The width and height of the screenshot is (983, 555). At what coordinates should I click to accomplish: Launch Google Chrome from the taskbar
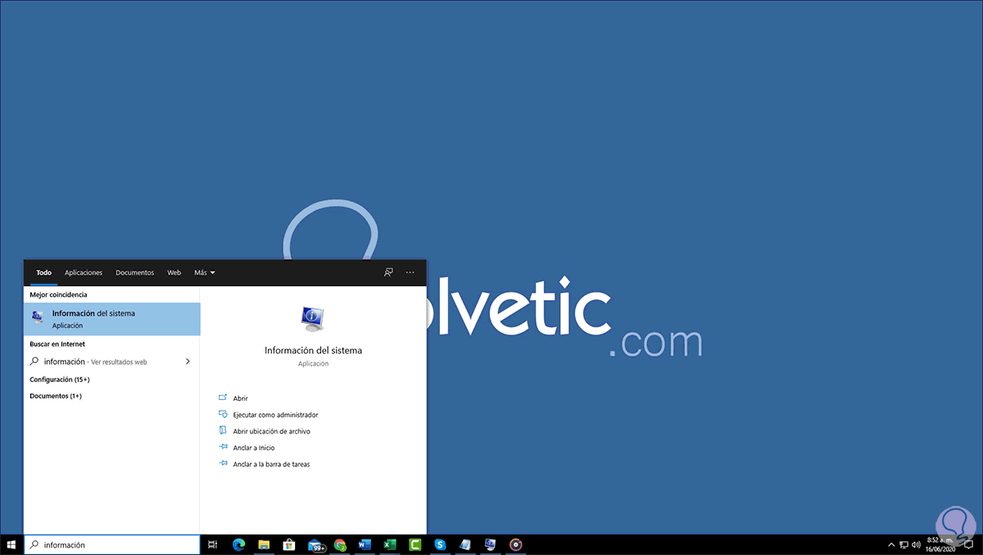click(x=340, y=544)
